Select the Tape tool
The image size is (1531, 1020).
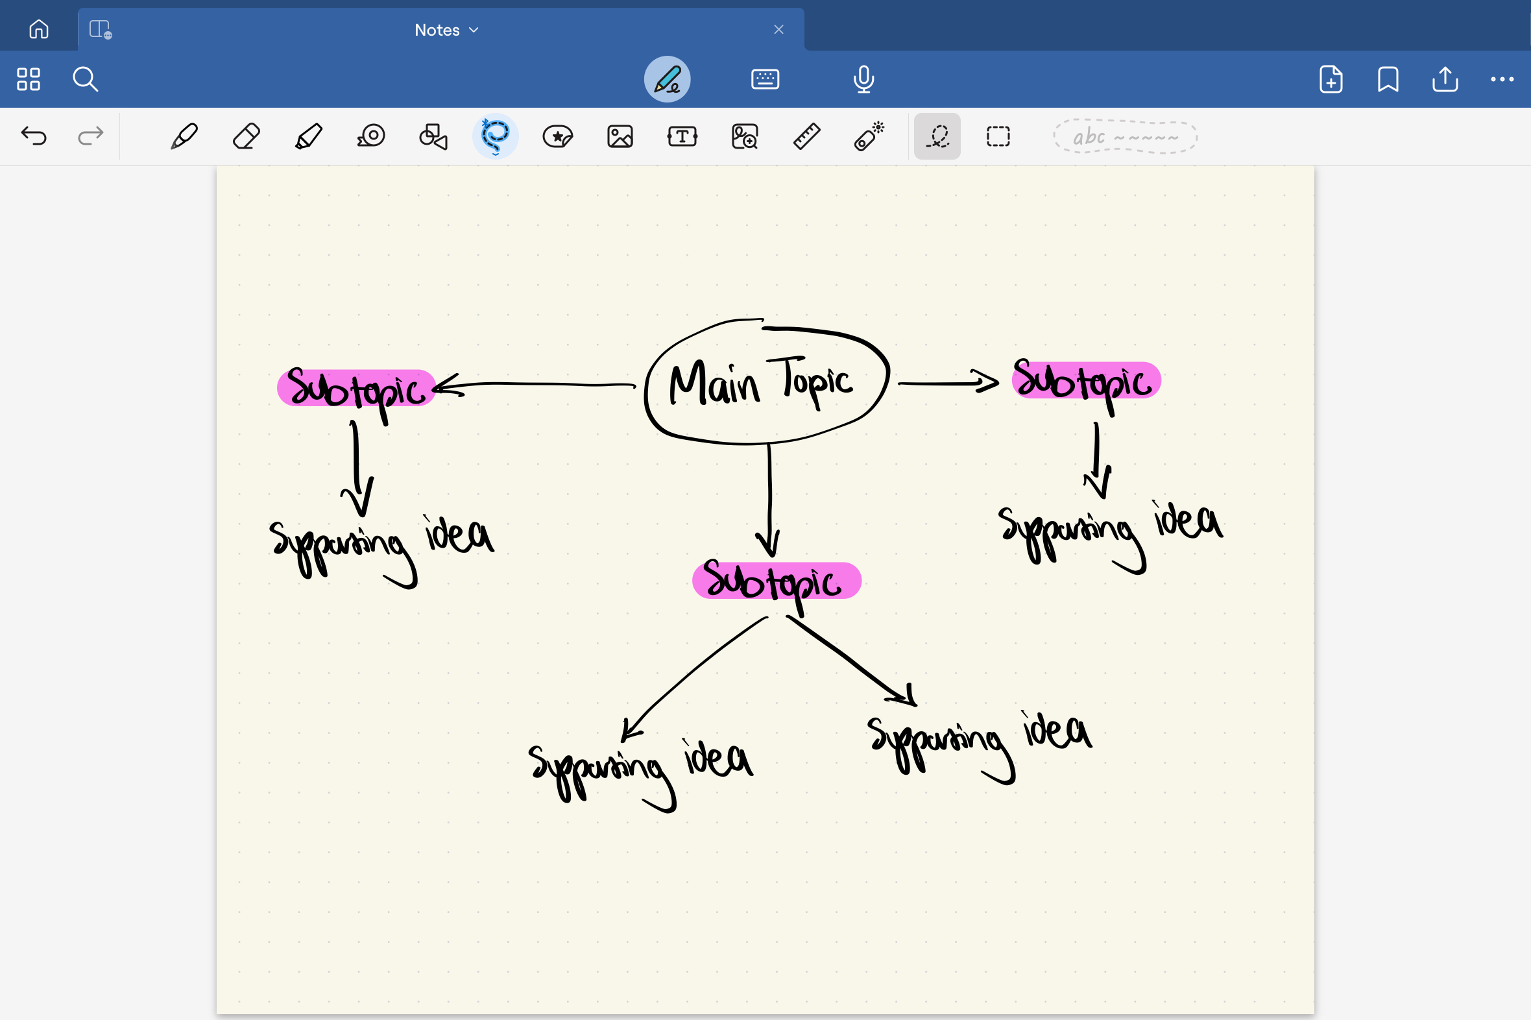[x=371, y=137]
